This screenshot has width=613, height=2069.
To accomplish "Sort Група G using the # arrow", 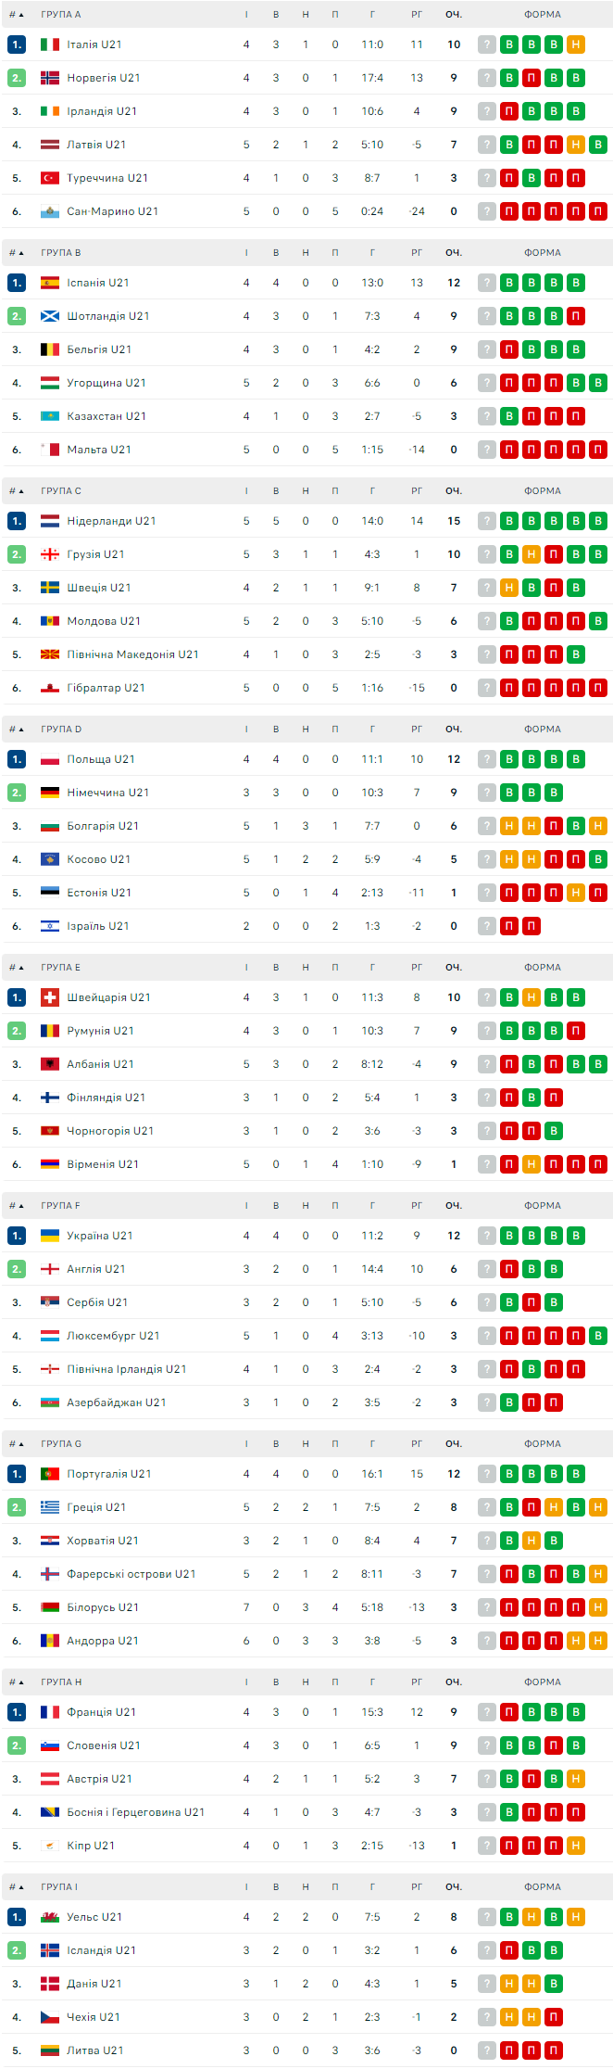I will 17,1444.
